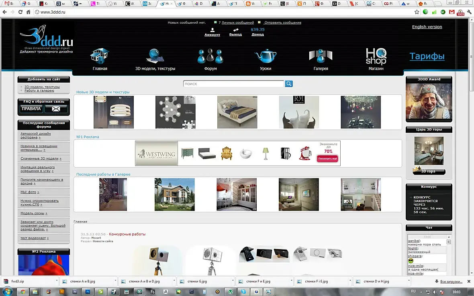474x296 pixels.
Task: Open the Галерея navigation icon
Action: click(x=321, y=56)
